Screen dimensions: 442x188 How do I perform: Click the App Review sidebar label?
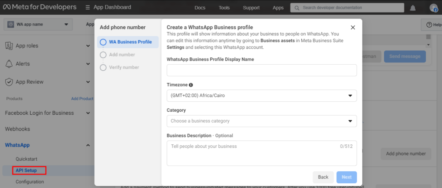click(30, 82)
